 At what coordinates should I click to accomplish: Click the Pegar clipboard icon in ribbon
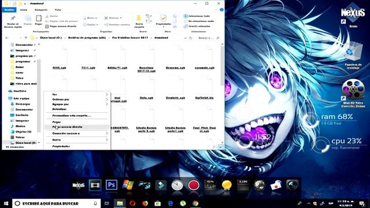(39, 18)
